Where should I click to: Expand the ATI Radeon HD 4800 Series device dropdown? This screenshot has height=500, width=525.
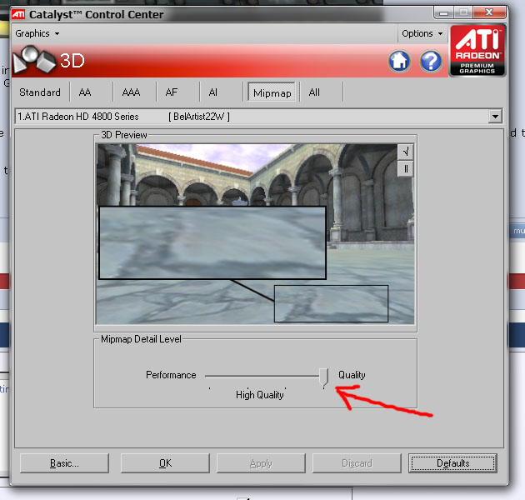tap(495, 117)
